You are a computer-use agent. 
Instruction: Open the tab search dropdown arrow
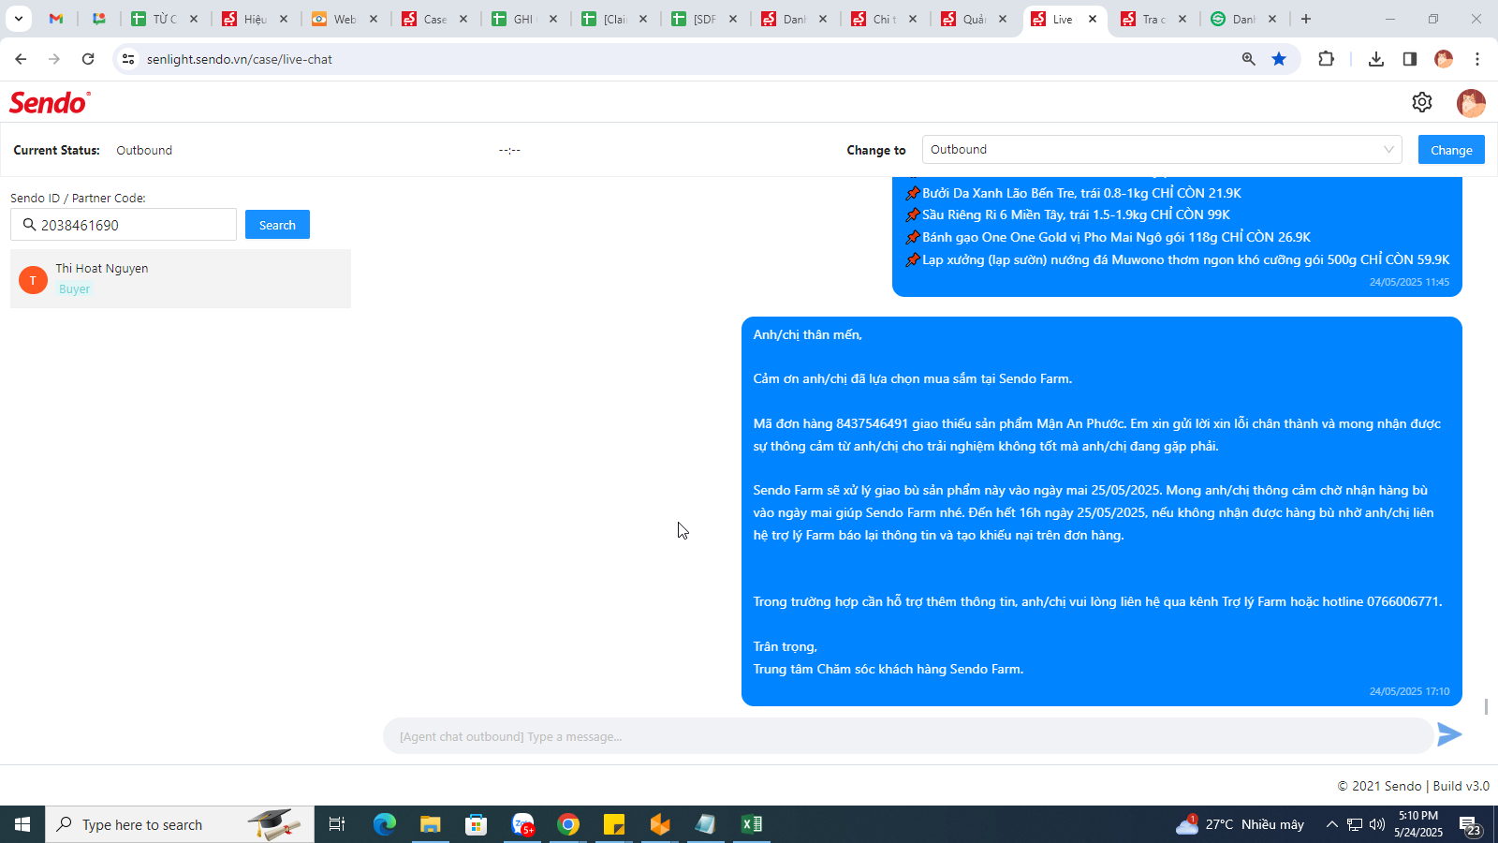point(18,19)
